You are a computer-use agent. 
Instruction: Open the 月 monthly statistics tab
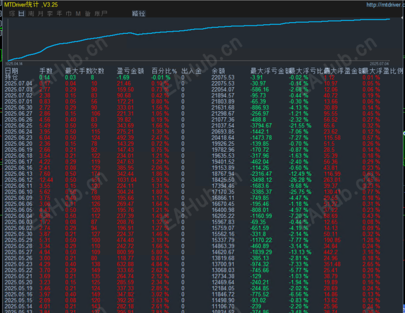coord(40,13)
